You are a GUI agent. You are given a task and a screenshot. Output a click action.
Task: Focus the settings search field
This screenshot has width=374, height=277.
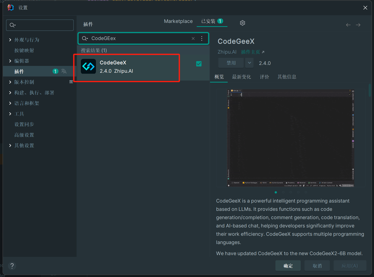click(40, 25)
